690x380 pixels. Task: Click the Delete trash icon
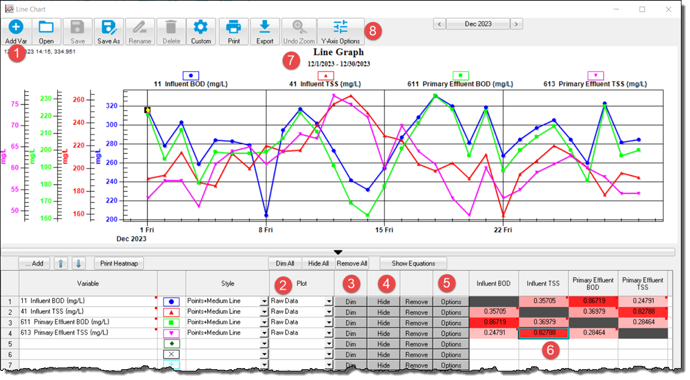point(170,32)
